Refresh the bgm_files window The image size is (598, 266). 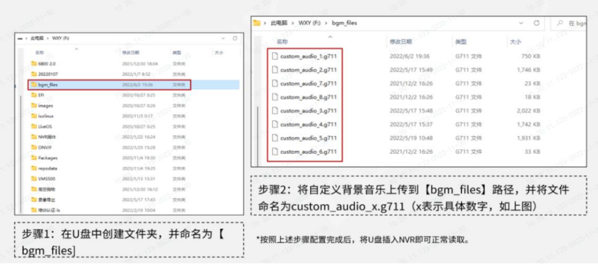point(537,23)
